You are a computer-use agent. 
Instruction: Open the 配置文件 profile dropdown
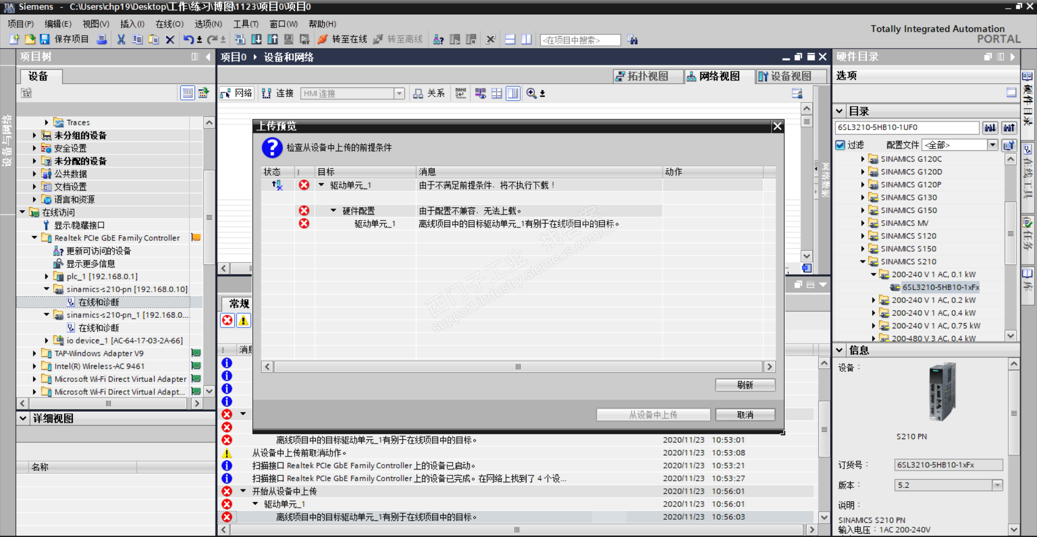tap(992, 145)
